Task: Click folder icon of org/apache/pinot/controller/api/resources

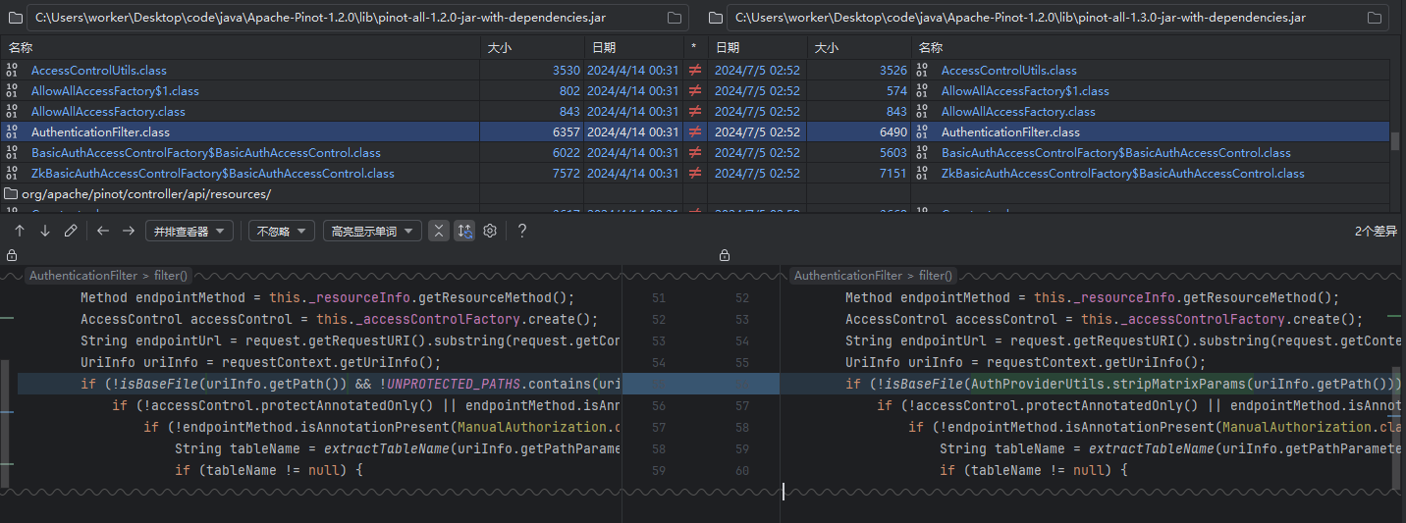Action: click(x=12, y=193)
